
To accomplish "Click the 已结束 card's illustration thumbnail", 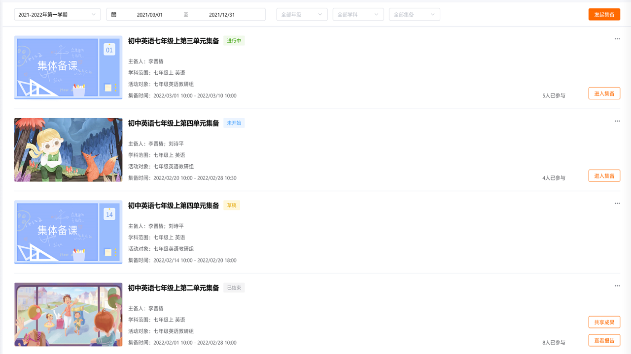I will click(68, 315).
